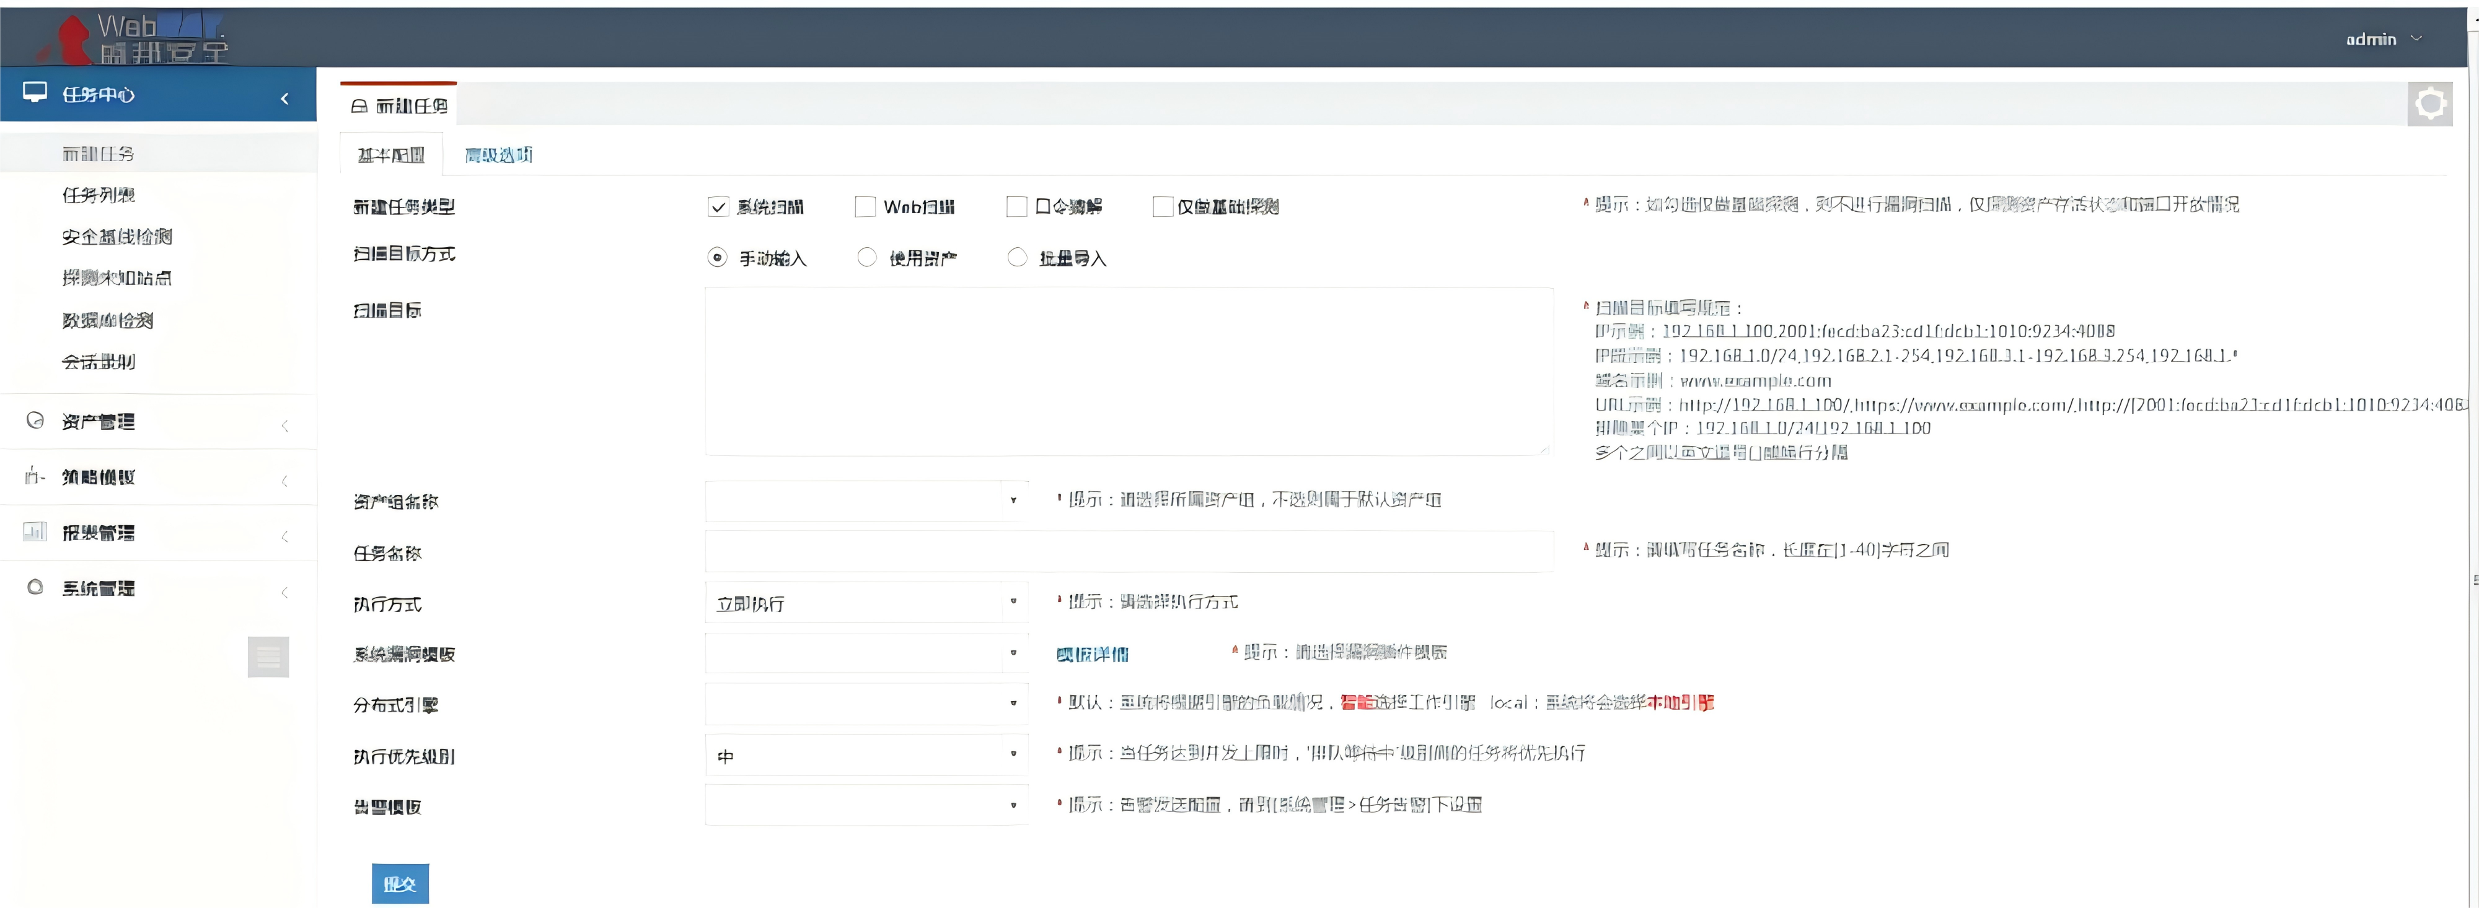Click the 报表管理 bar chart icon

[x=35, y=531]
